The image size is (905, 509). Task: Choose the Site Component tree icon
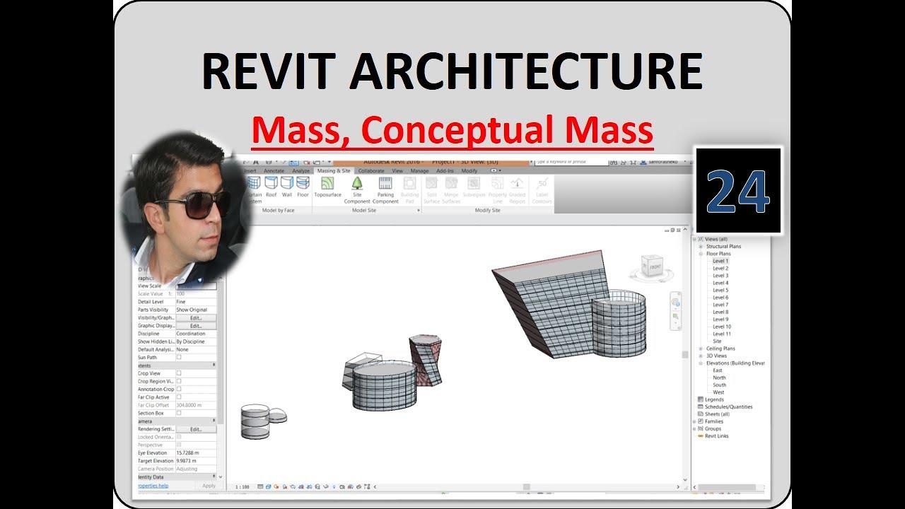(357, 184)
